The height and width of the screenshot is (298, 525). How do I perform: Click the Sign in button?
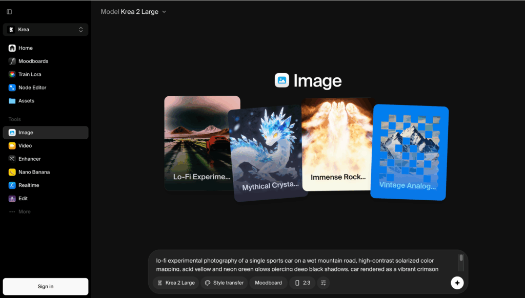[x=46, y=287]
